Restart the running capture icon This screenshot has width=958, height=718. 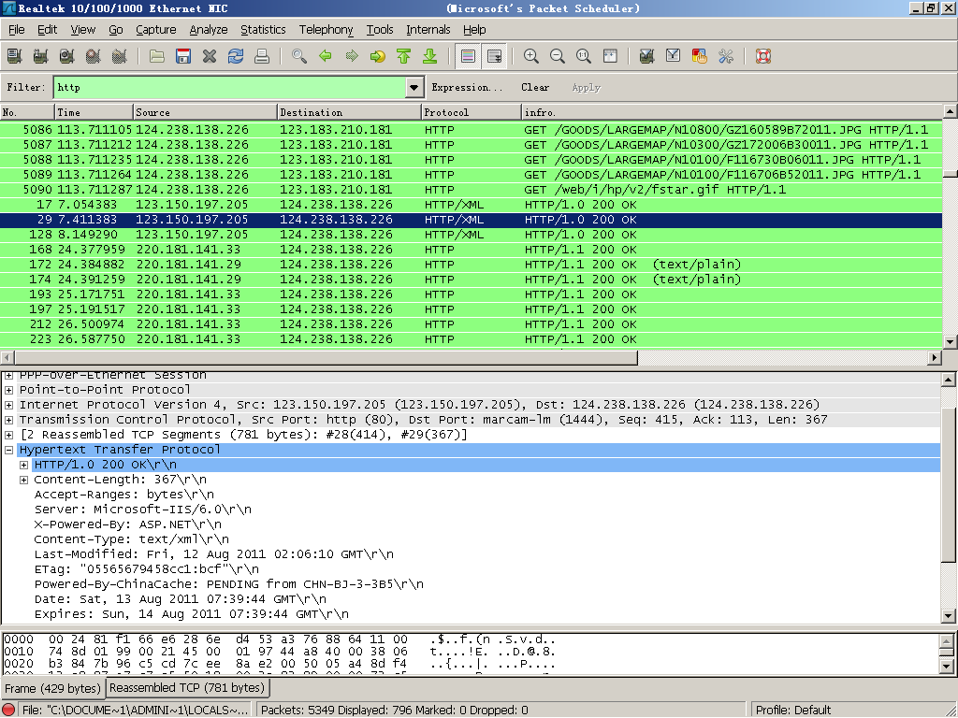click(x=119, y=56)
